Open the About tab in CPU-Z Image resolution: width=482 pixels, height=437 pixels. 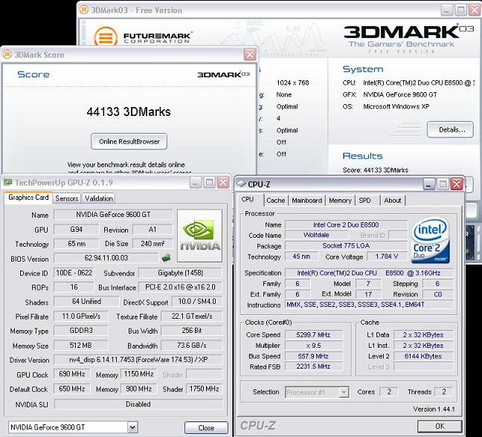pyautogui.click(x=393, y=200)
